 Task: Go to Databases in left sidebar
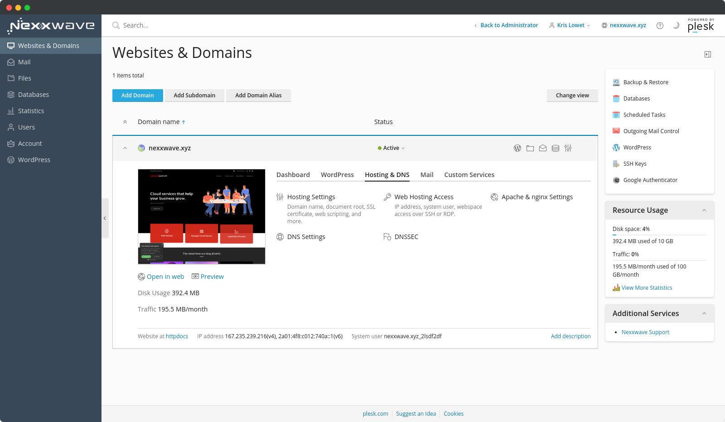[x=51, y=95]
